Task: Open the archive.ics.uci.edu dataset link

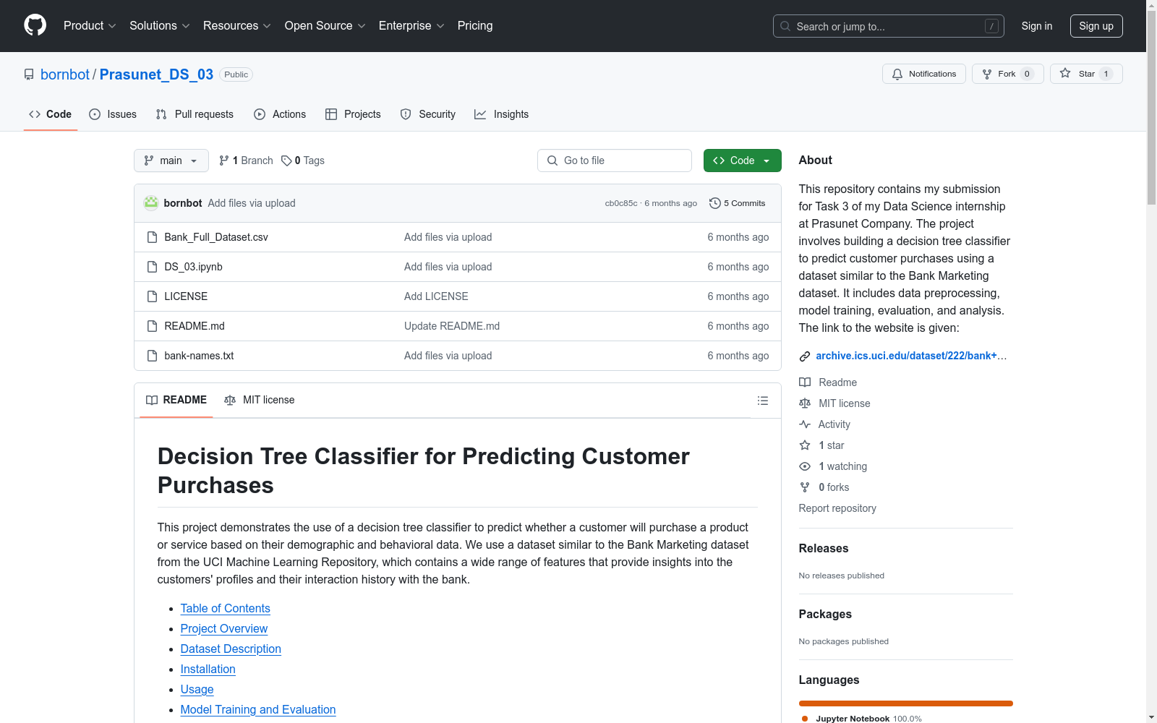Action: pyautogui.click(x=911, y=356)
